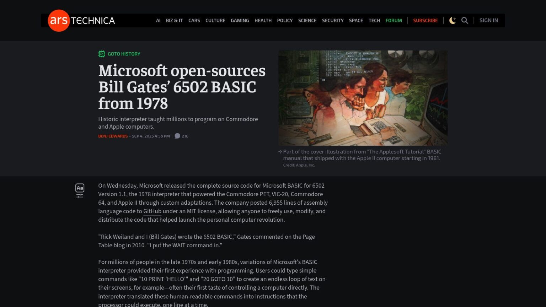Click the date SEP 4, 2025 4:56 PM
This screenshot has width=546, height=307.
click(151, 136)
